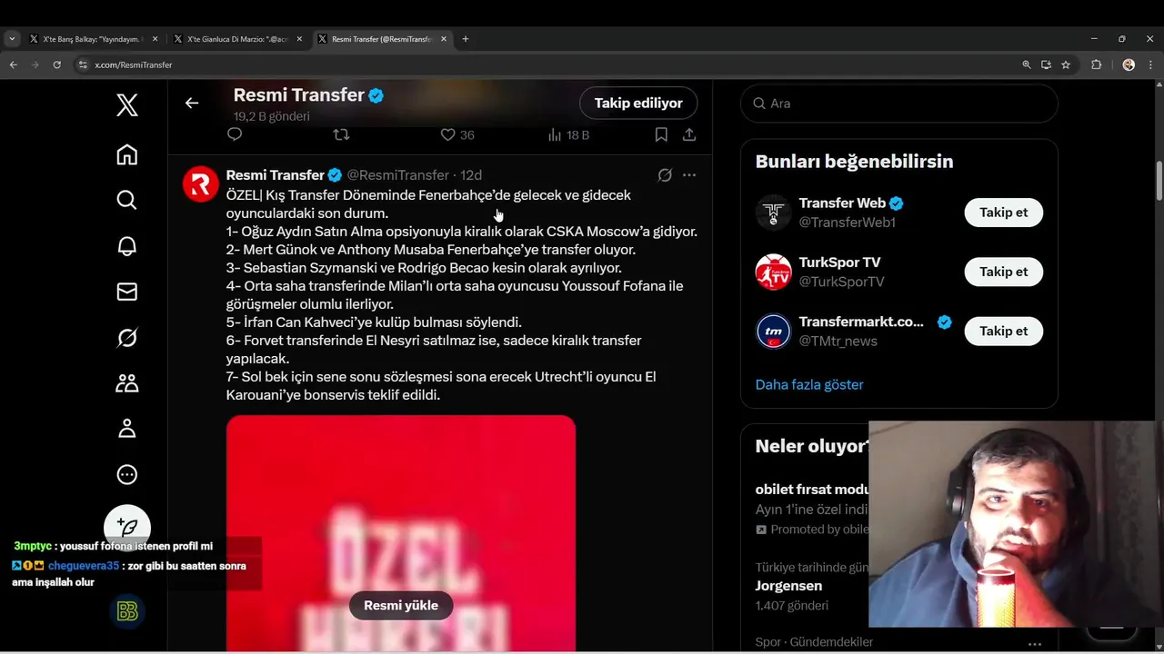Viewport: 1164px width, 654px height.
Task: Follow Transfermarkt.co with Takip et
Action: tap(1003, 331)
